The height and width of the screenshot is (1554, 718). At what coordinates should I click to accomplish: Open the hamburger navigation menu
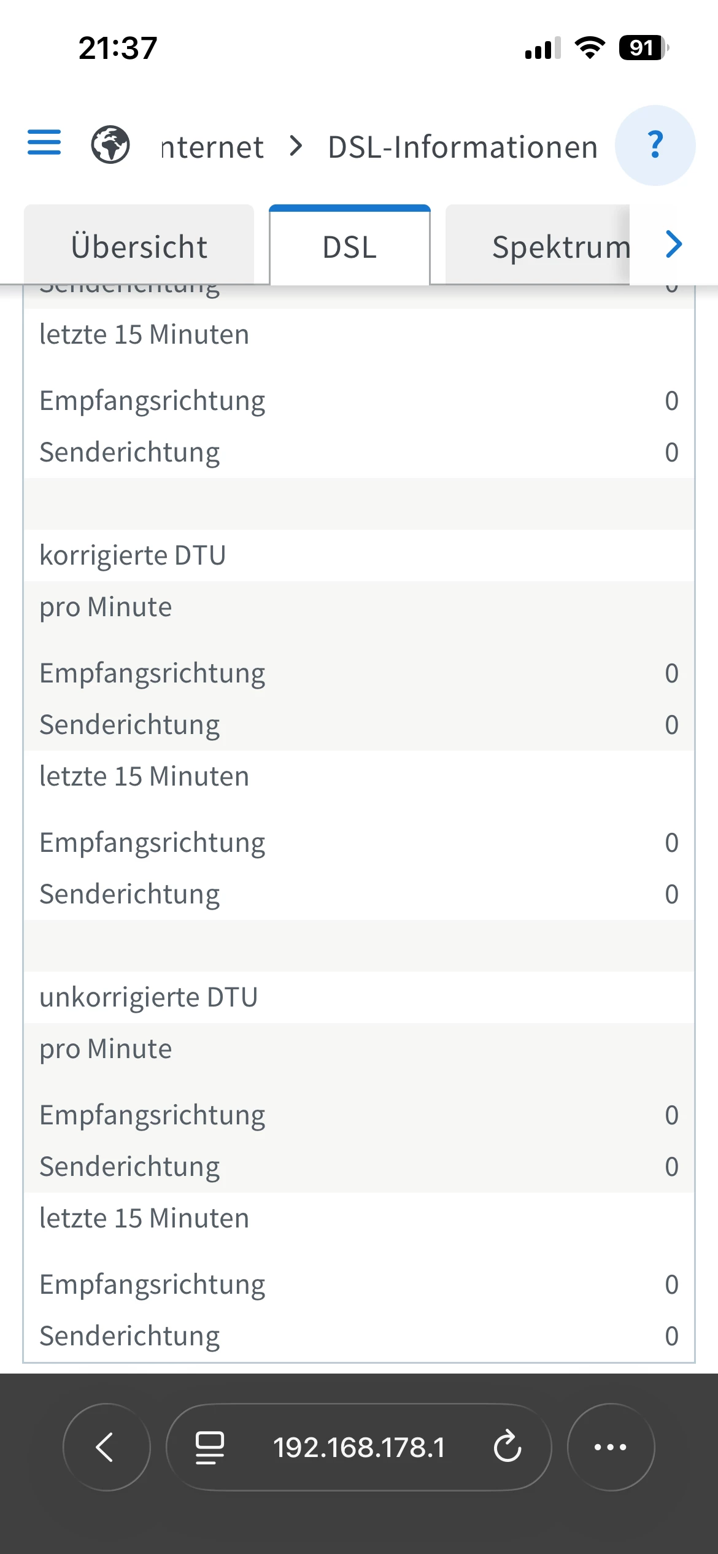tap(44, 143)
